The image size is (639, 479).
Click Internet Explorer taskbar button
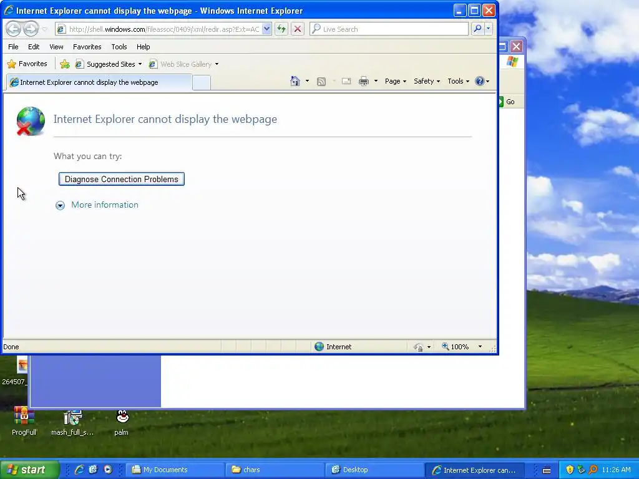pyautogui.click(x=475, y=470)
